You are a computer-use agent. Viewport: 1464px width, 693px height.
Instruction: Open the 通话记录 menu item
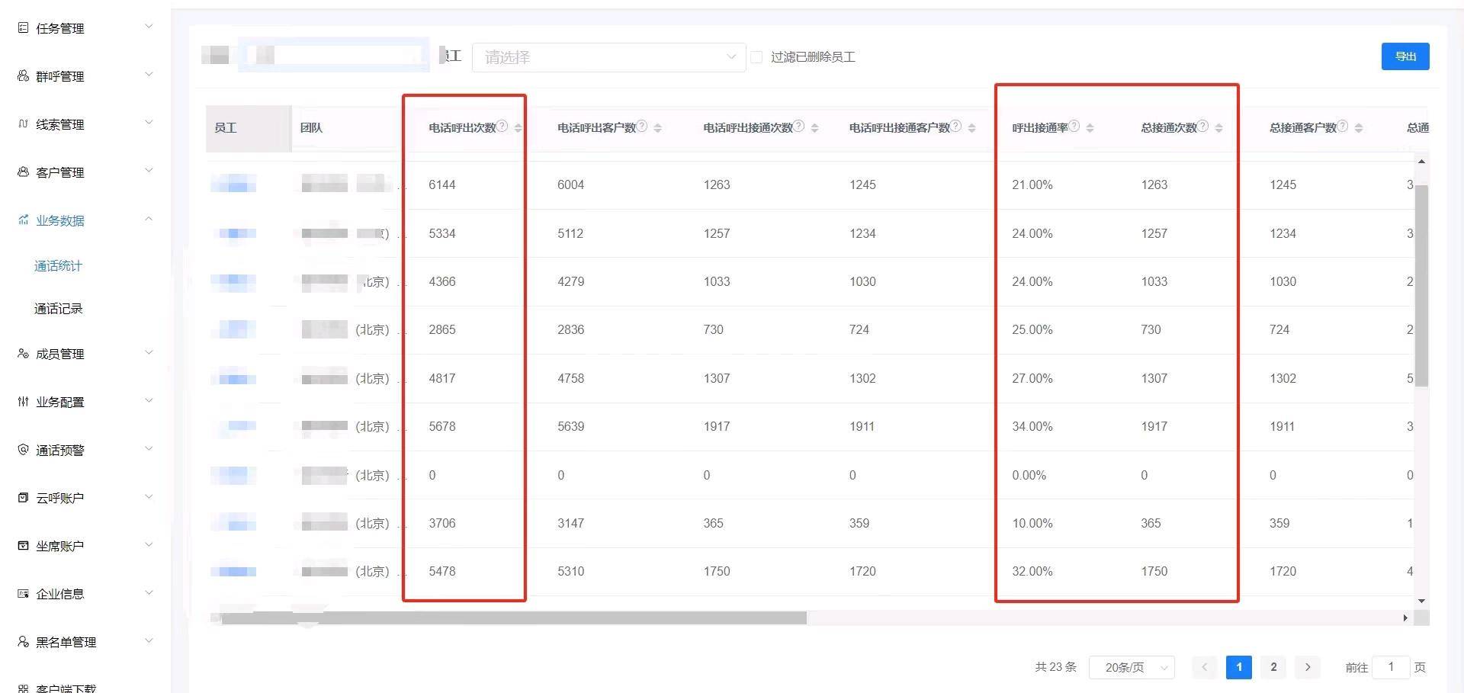click(59, 309)
